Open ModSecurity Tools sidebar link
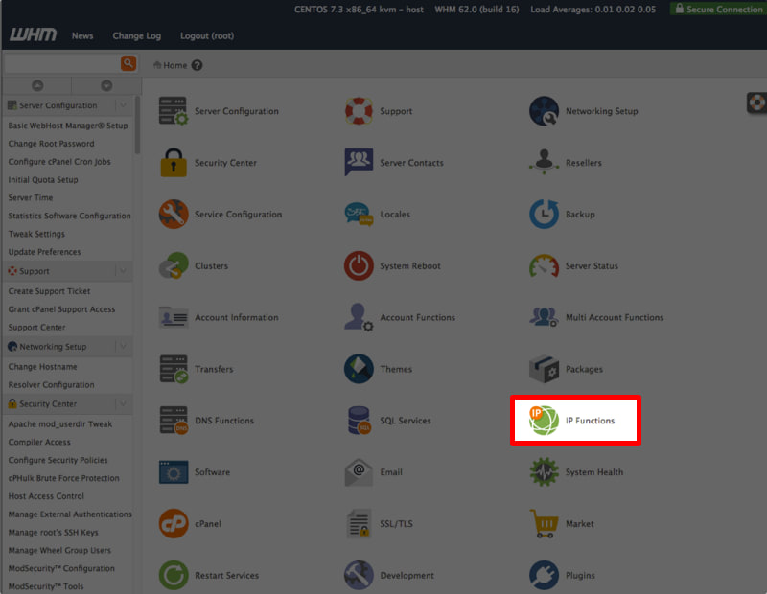767x594 pixels. tap(45, 586)
